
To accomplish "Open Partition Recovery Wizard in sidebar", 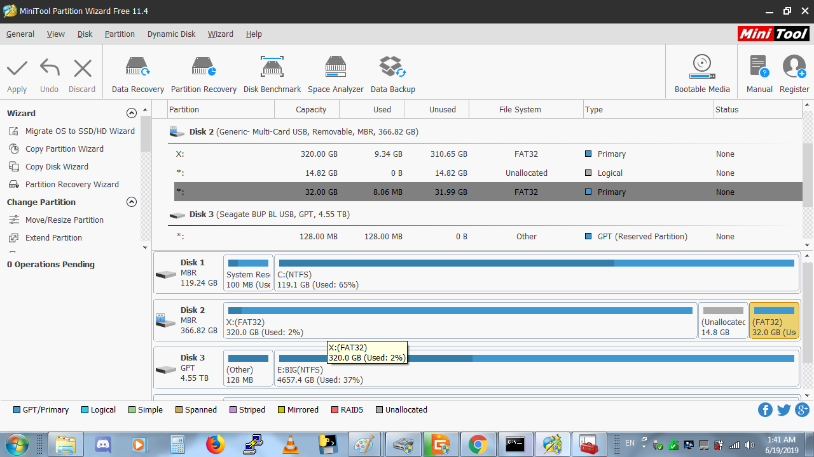I will click(72, 184).
